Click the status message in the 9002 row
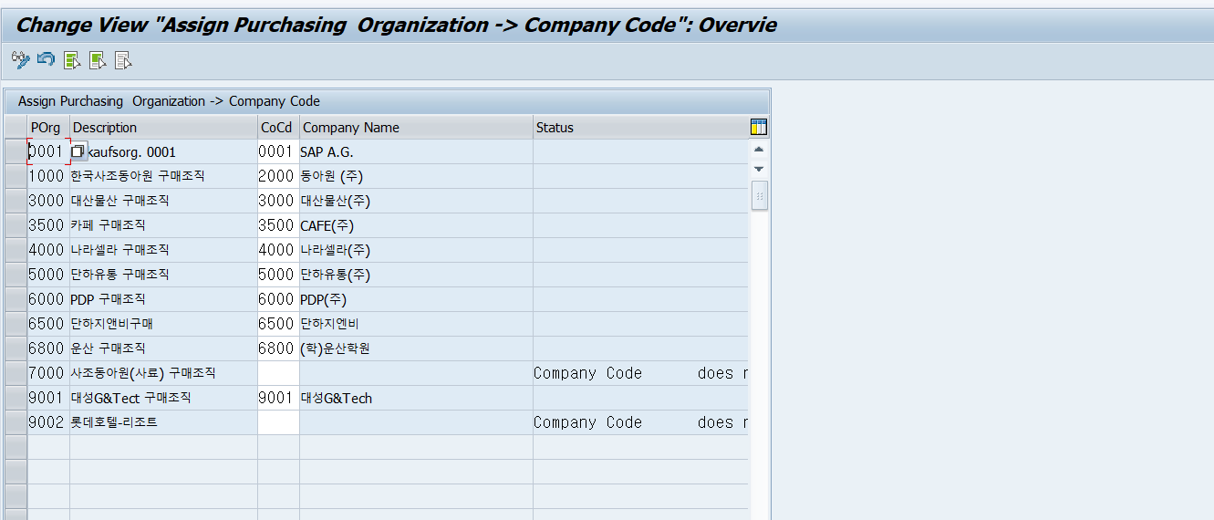 point(640,422)
